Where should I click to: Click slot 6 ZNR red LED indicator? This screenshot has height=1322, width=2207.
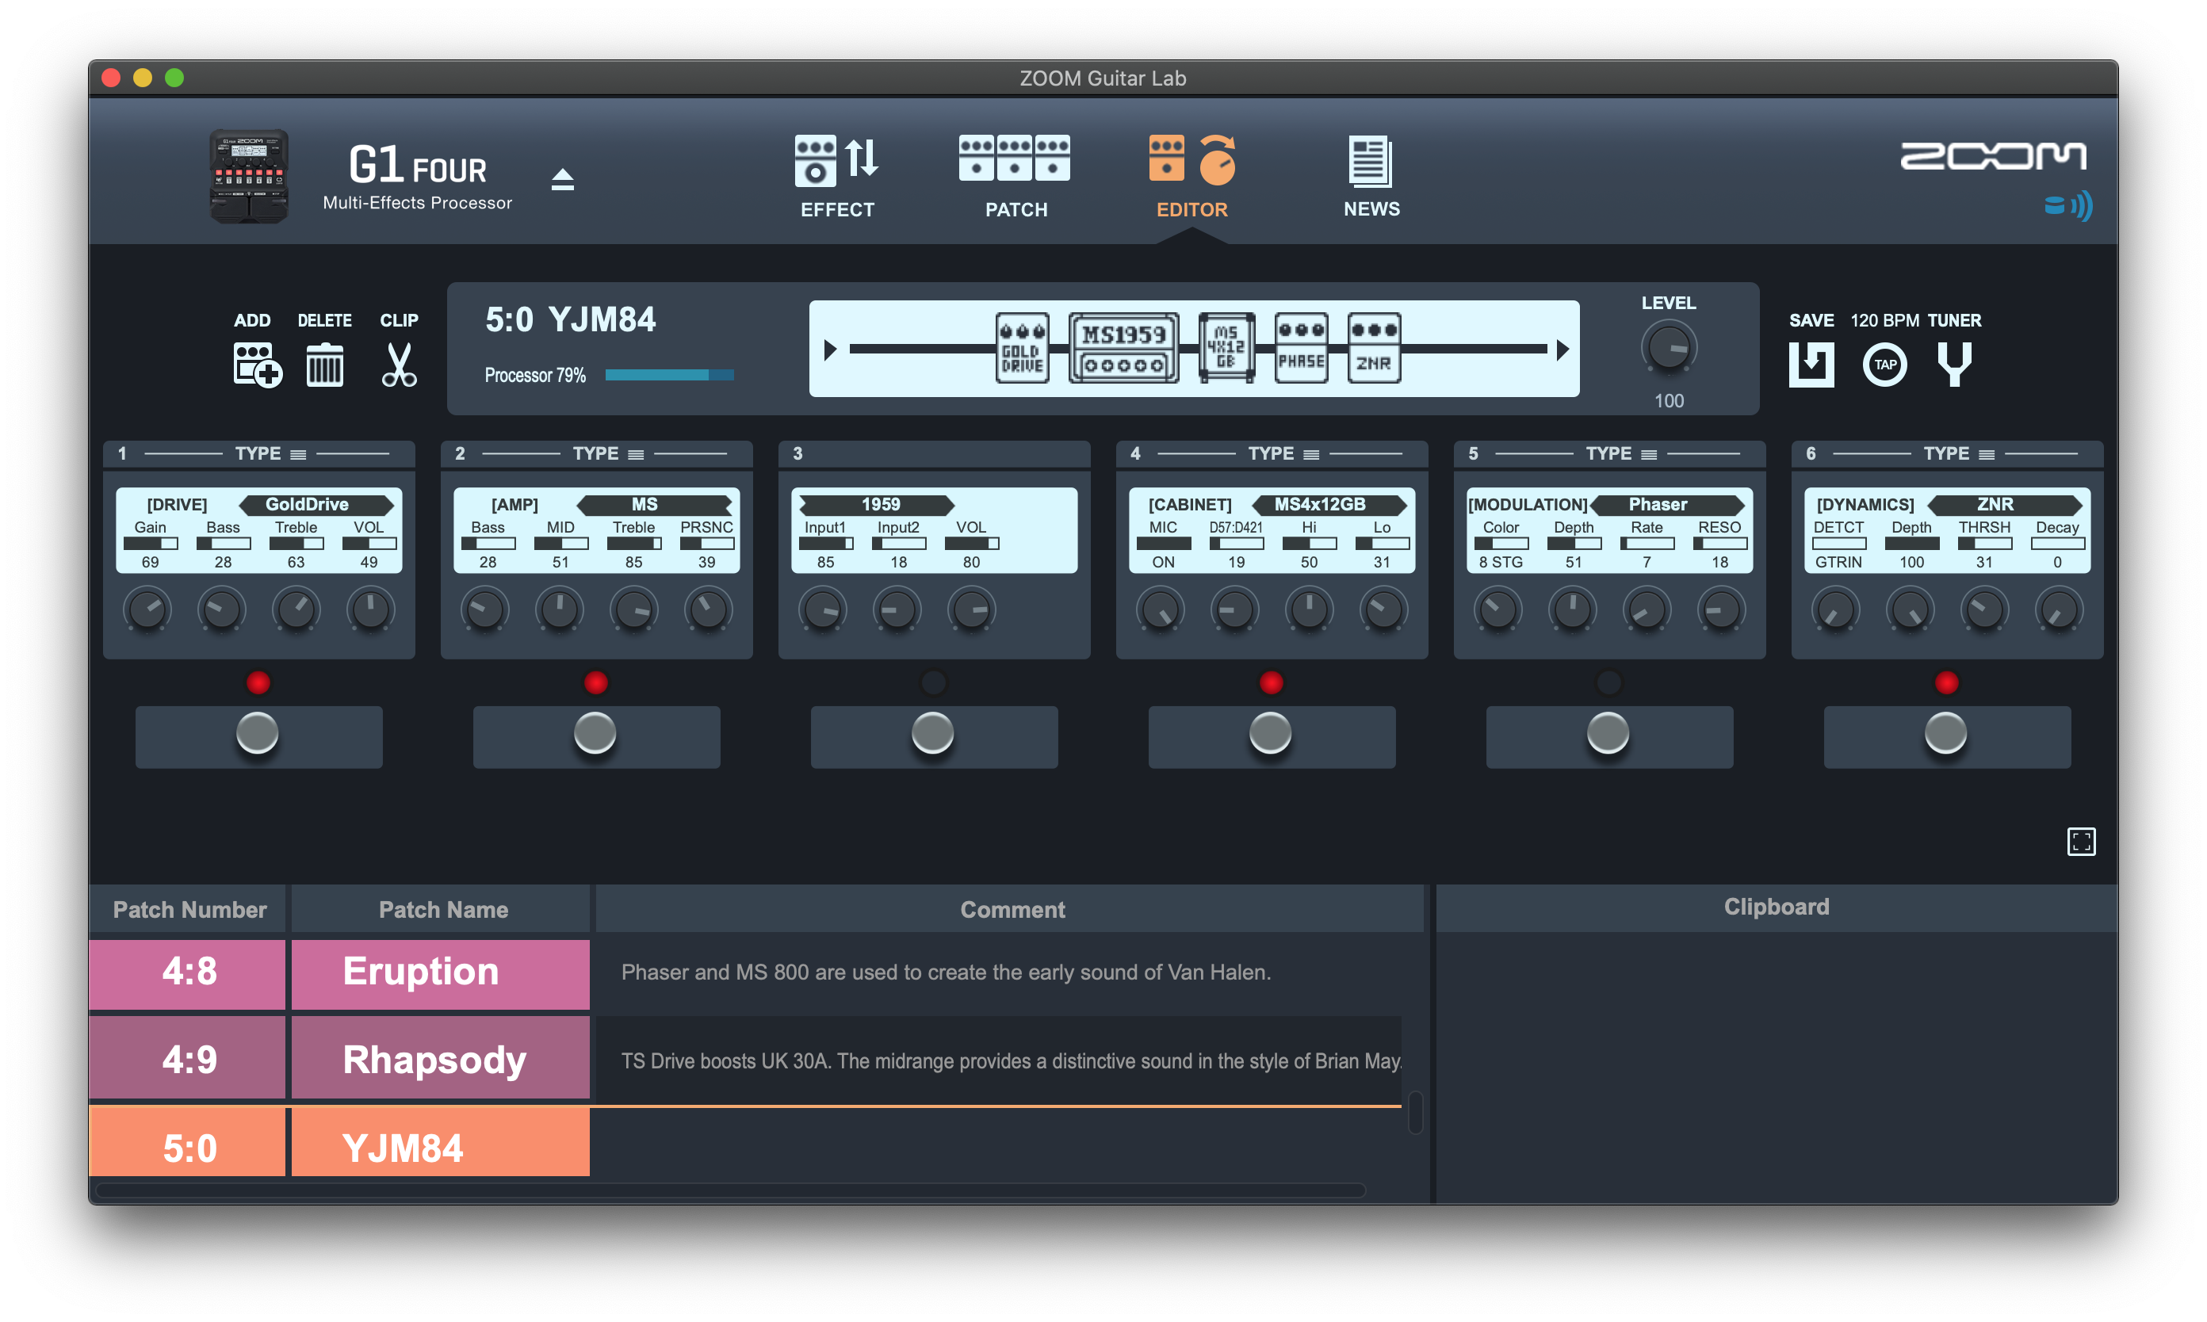(x=1947, y=682)
